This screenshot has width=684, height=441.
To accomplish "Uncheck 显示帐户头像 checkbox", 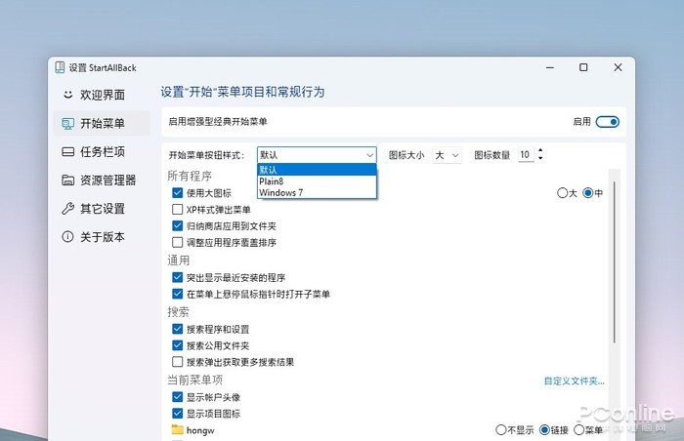I will pyautogui.click(x=177, y=397).
